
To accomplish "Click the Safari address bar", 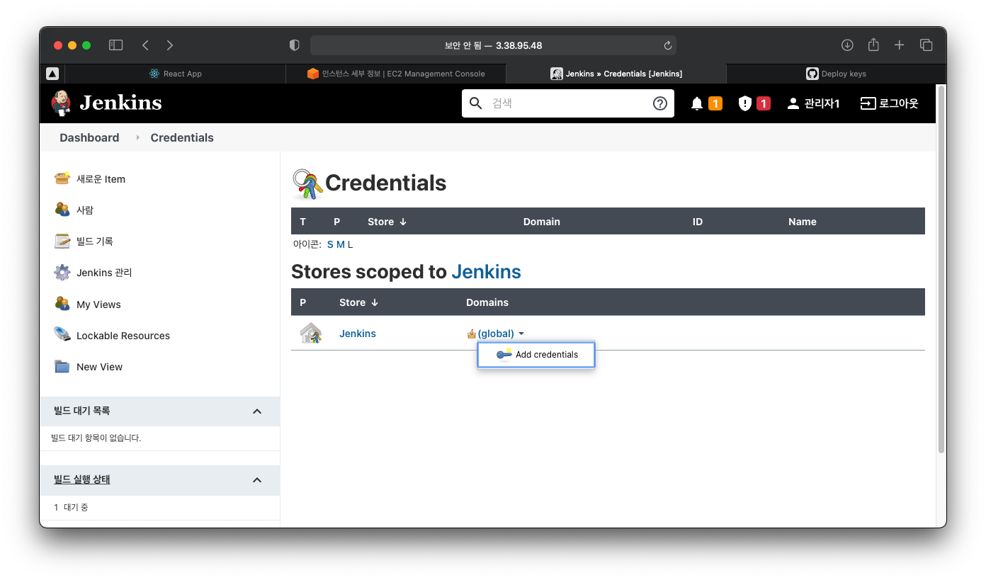I will [x=493, y=45].
